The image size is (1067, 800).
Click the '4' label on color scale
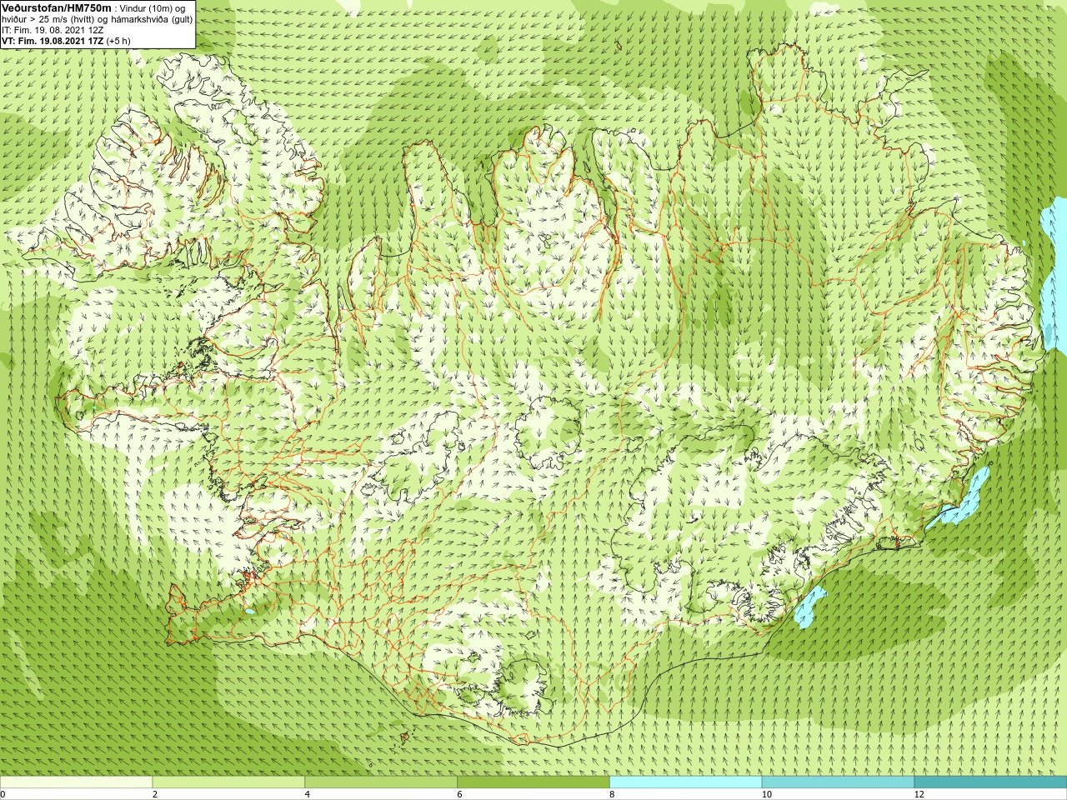[308, 794]
